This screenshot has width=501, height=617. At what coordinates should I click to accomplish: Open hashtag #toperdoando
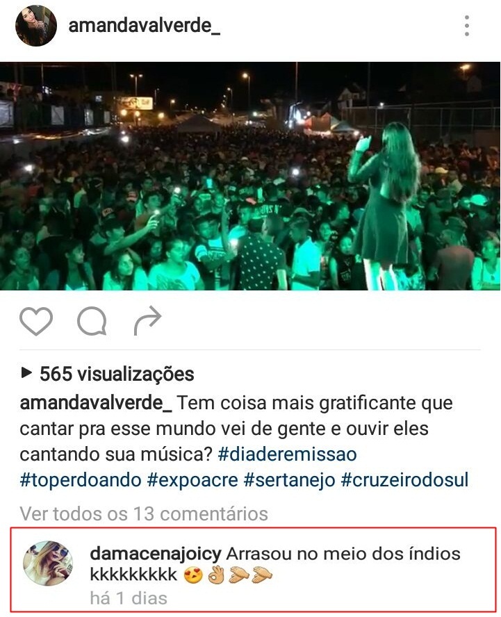point(81,480)
